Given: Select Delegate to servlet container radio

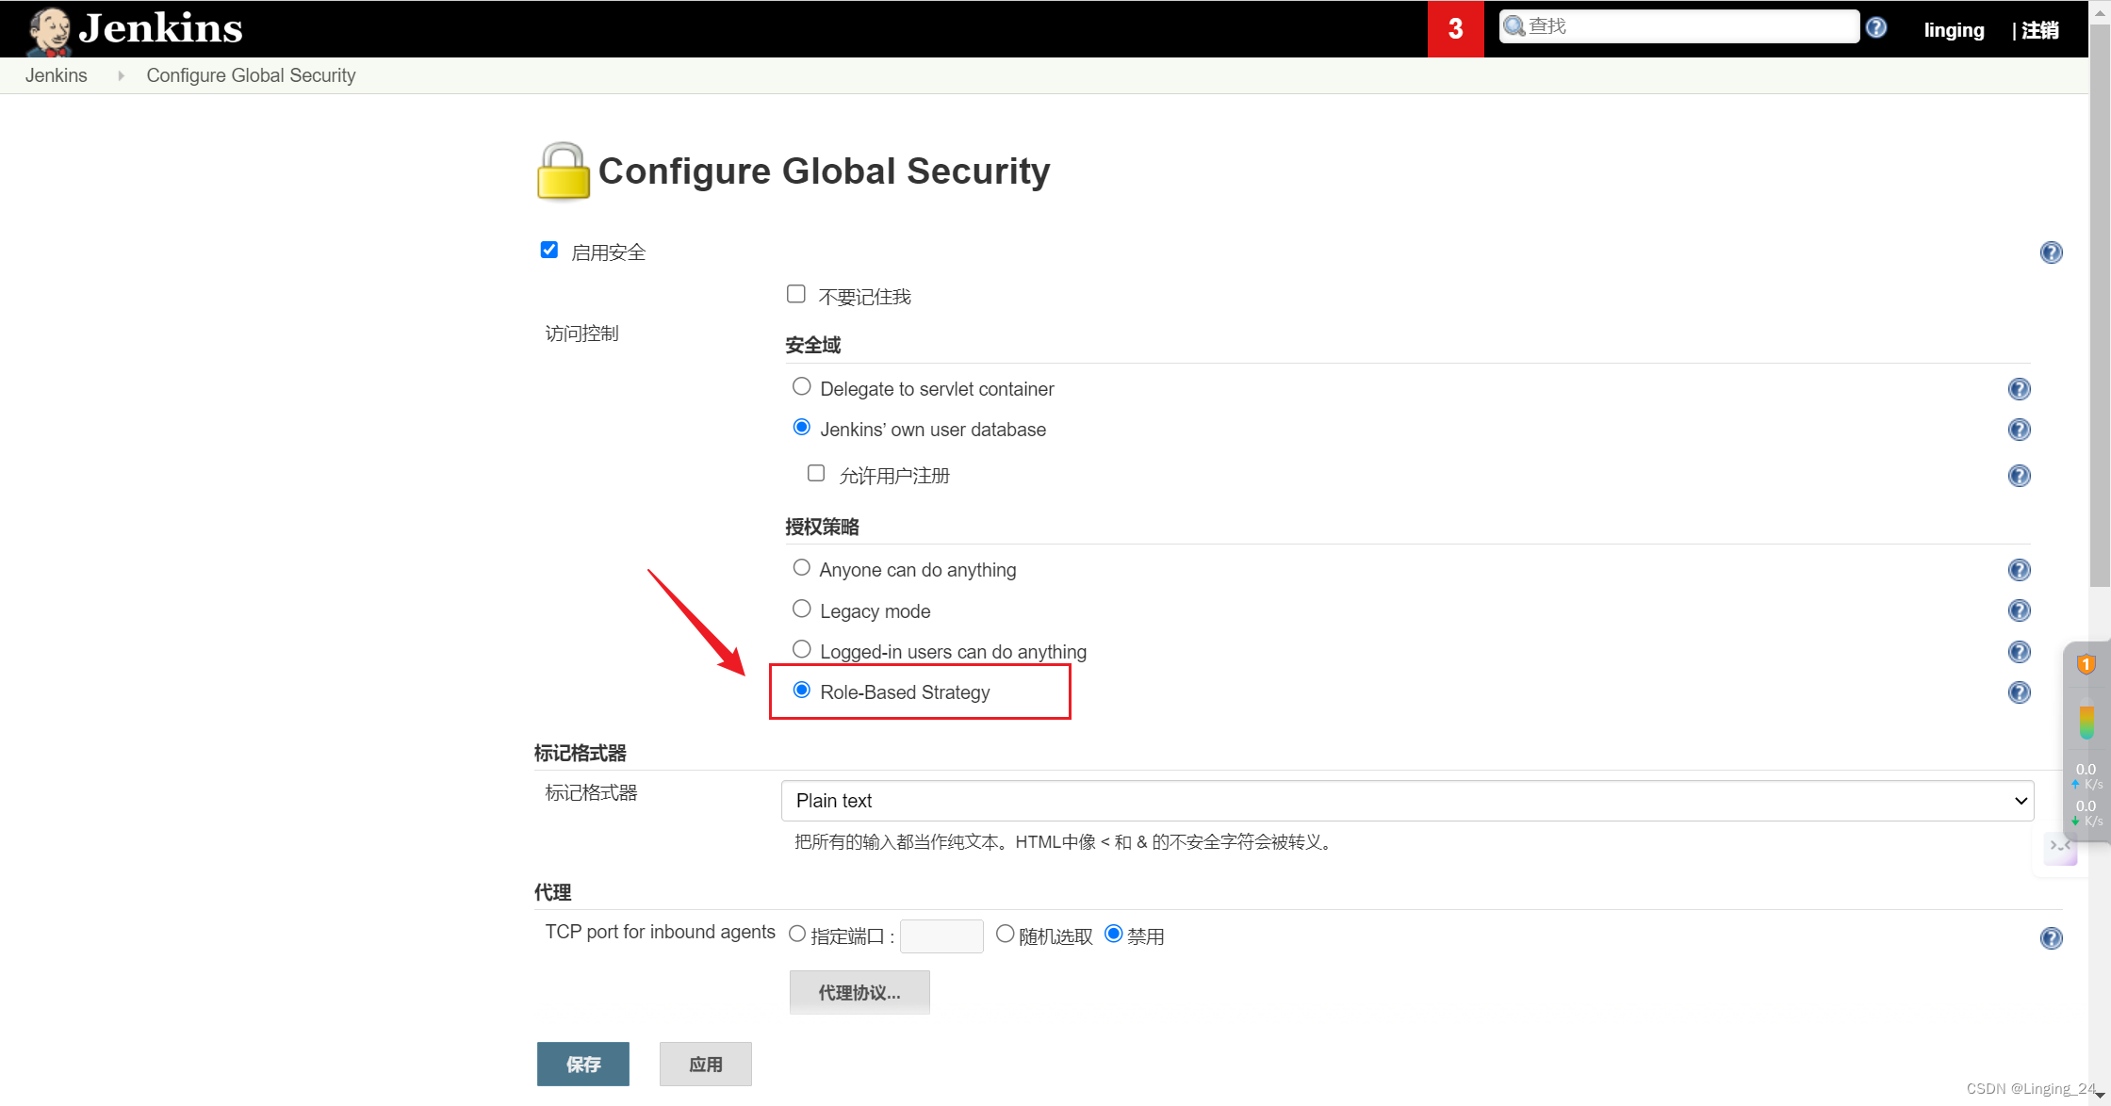Looking at the screenshot, I should pyautogui.click(x=802, y=386).
